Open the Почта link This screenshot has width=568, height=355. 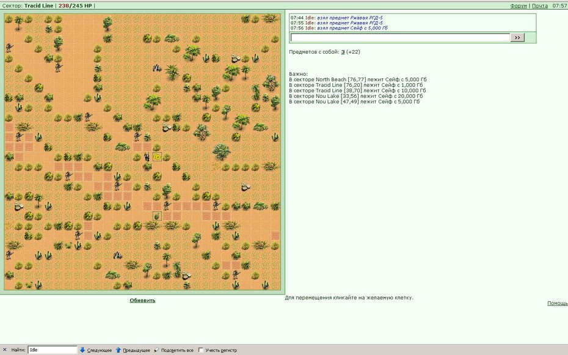[540, 5]
